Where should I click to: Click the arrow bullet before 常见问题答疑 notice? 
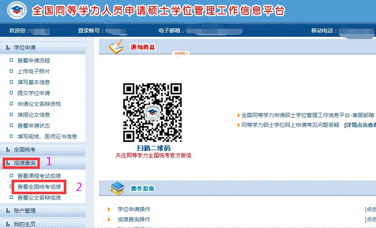(239, 125)
